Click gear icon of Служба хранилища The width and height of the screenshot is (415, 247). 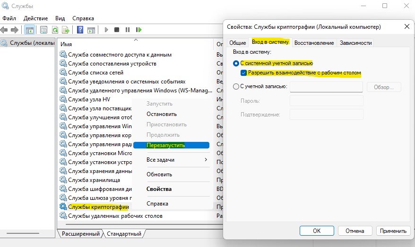click(63, 180)
